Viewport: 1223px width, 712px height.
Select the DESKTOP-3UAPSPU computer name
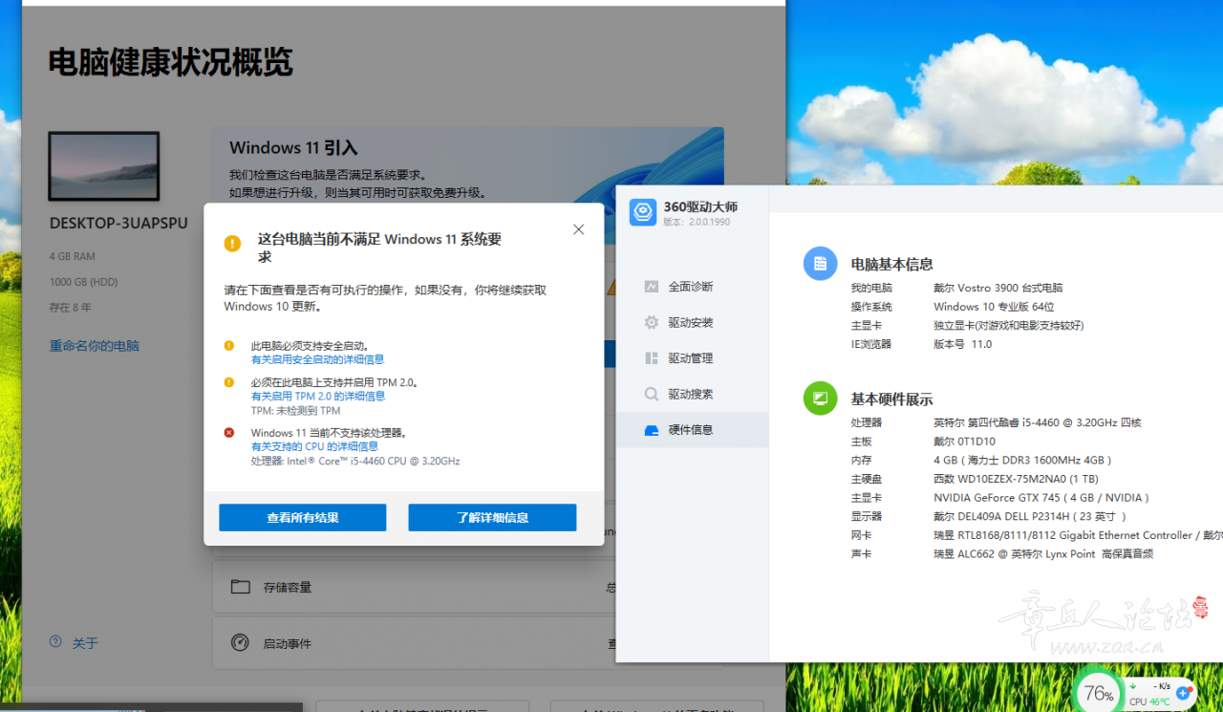[118, 223]
